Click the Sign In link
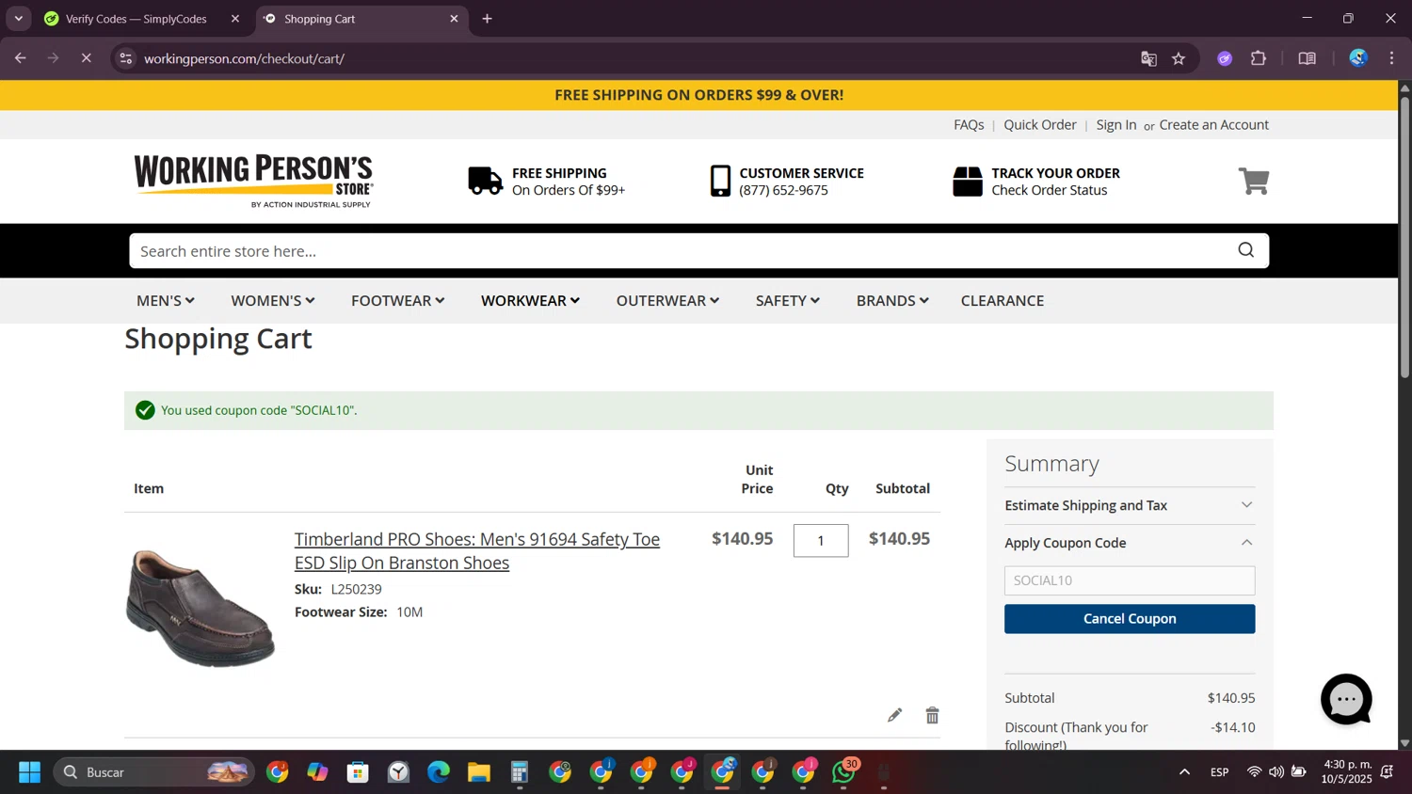The height and width of the screenshot is (794, 1412). tap(1116, 125)
